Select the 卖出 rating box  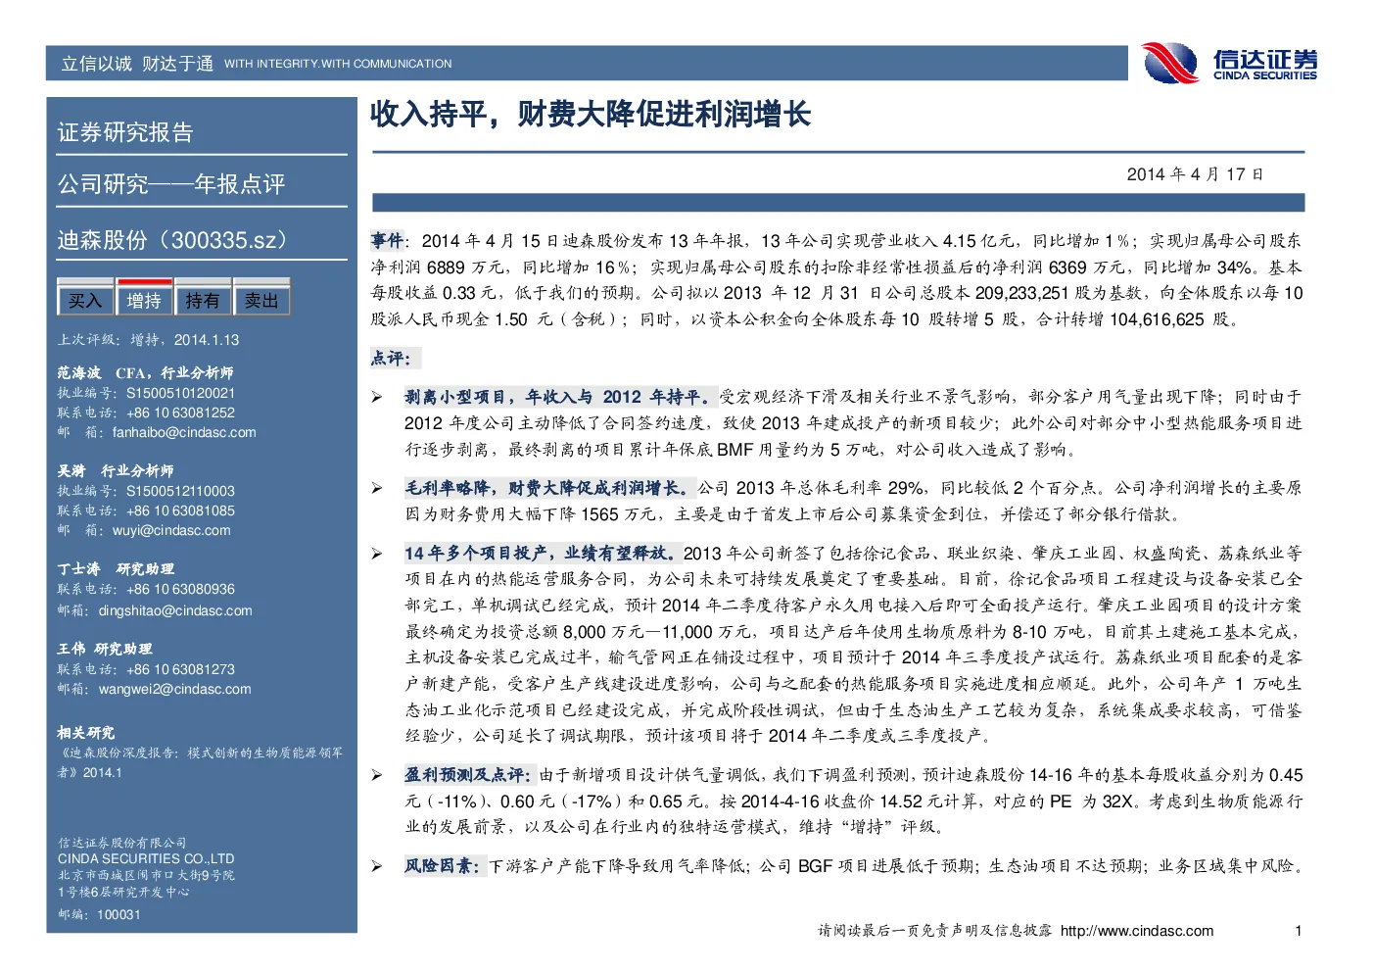coord(261,300)
